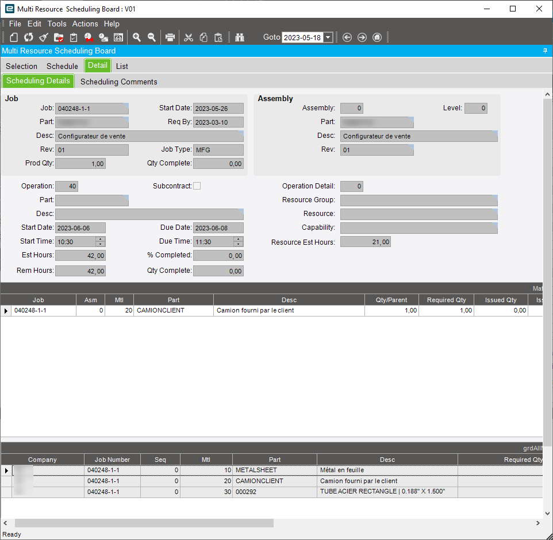Sort materials grid by Issued Qty column

(501, 300)
